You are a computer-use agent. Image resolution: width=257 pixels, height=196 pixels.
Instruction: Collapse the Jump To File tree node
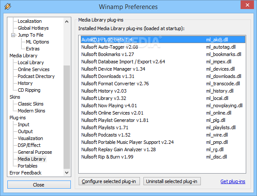tap(13, 35)
